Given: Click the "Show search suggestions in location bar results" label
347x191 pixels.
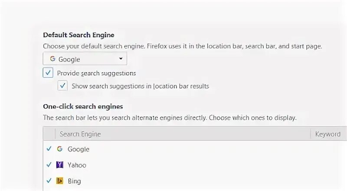Looking at the screenshot, I should click(x=140, y=86).
